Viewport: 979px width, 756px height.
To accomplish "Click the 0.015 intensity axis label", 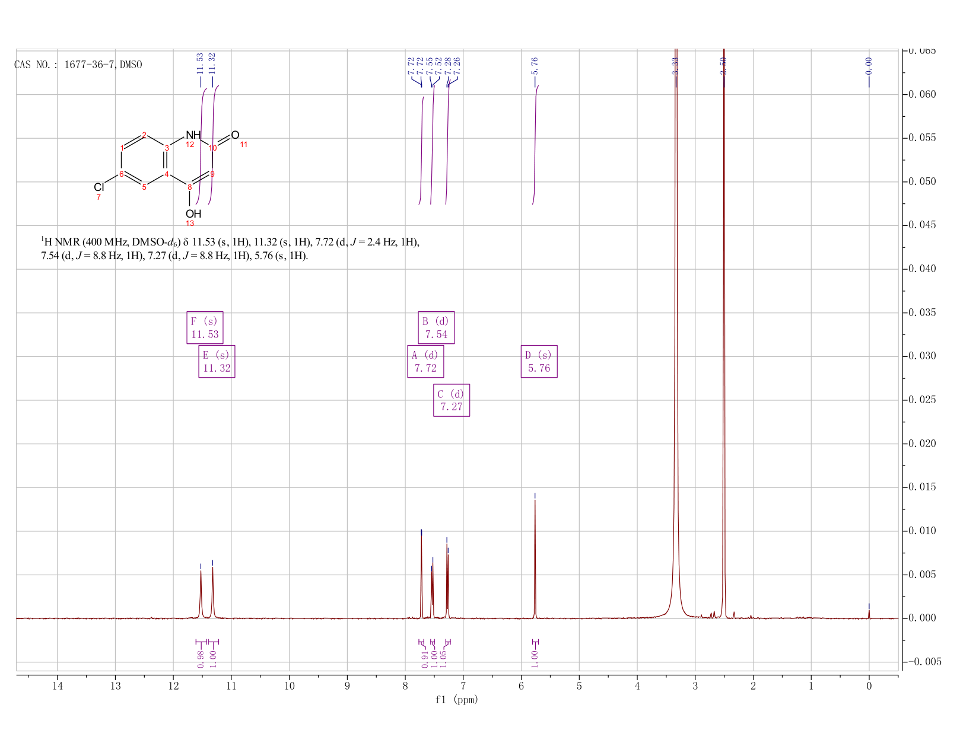I will (922, 487).
